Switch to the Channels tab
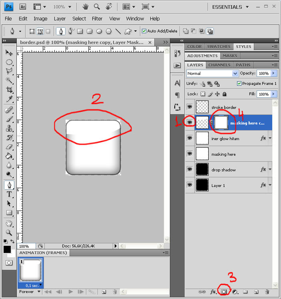Image resolution: width=281 pixels, height=299 pixels. pyautogui.click(x=219, y=65)
